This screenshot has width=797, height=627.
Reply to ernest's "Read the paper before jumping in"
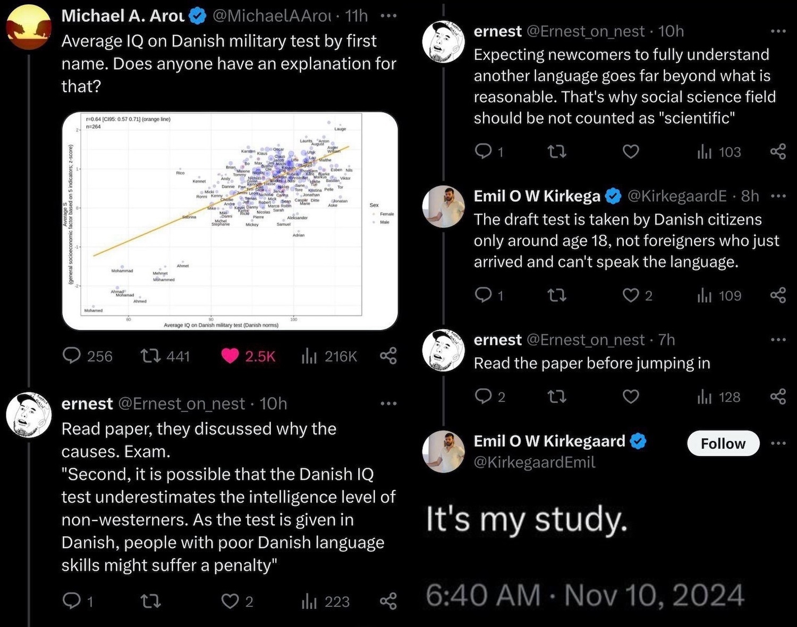click(x=484, y=397)
